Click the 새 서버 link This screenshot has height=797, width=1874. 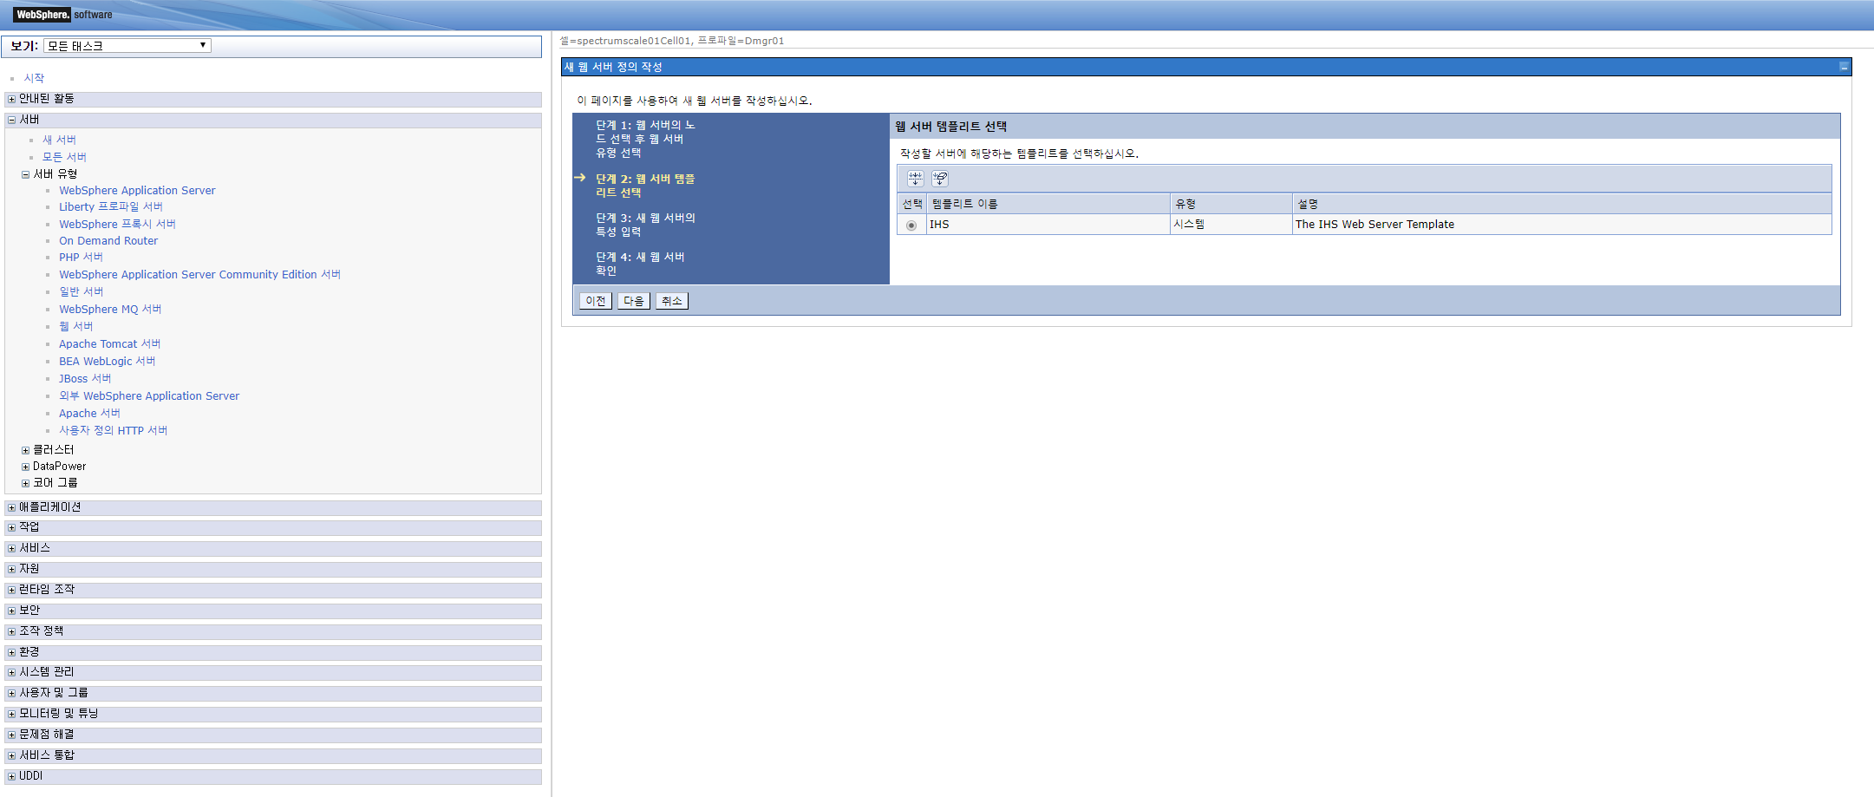tap(58, 140)
